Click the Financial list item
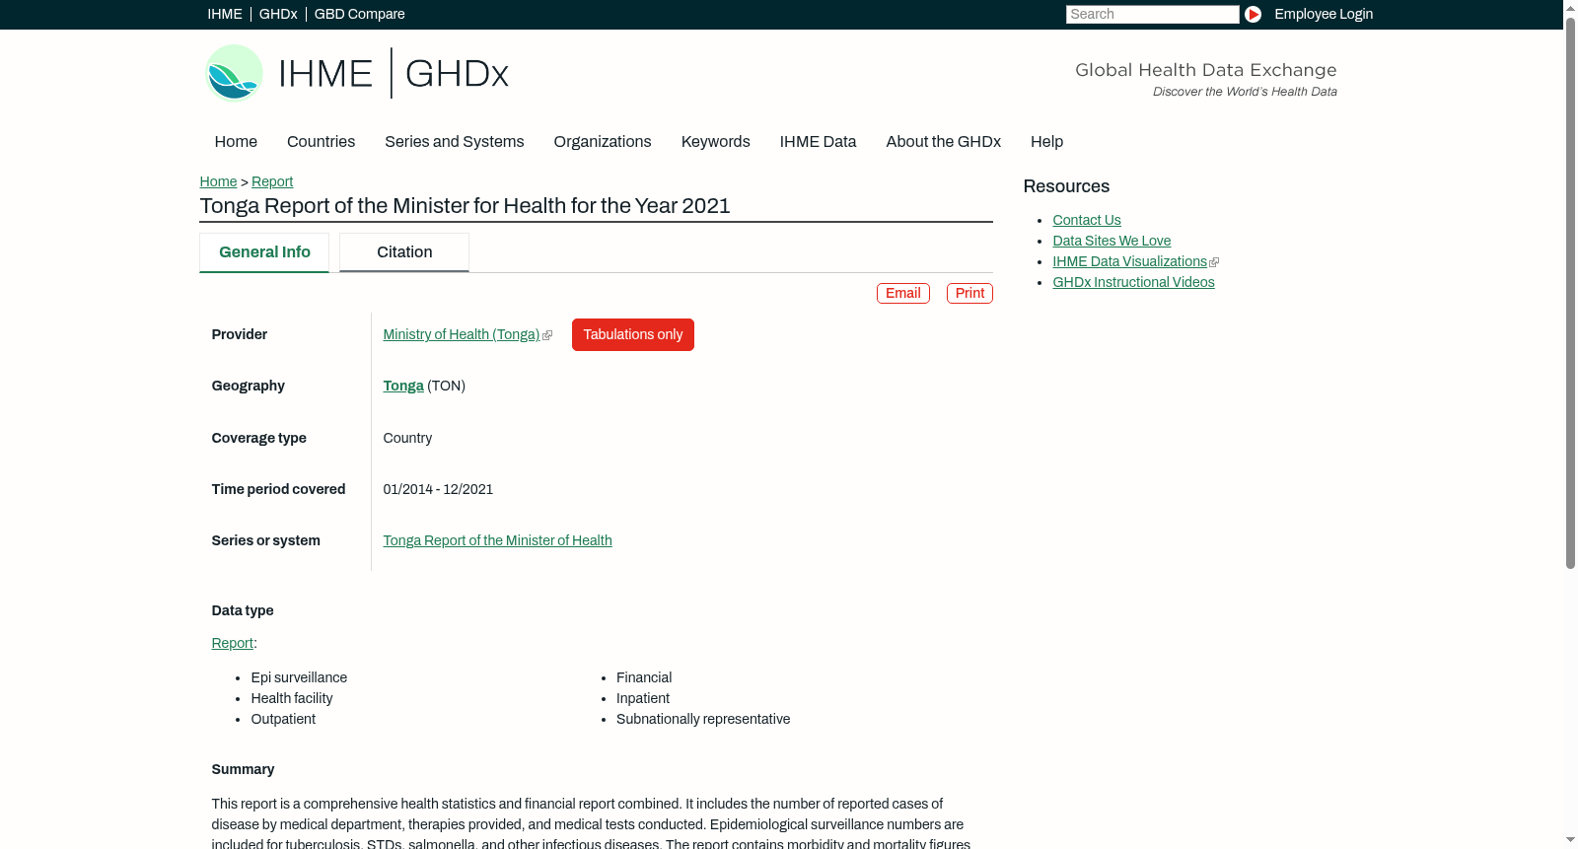Image resolution: width=1578 pixels, height=849 pixels. point(644,678)
